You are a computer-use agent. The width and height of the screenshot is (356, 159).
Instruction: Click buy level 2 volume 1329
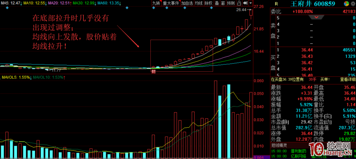tap(350, 56)
